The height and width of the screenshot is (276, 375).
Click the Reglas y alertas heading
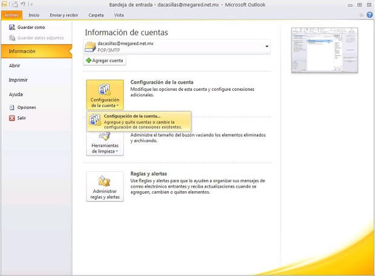coord(149,174)
